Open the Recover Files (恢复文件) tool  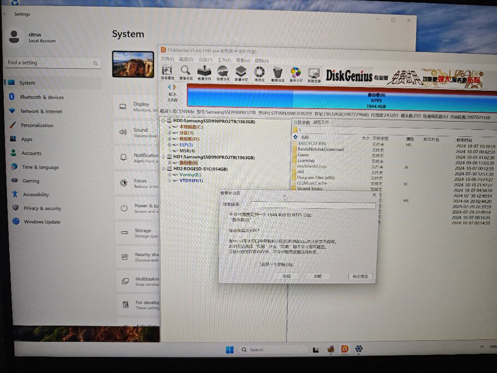point(204,73)
